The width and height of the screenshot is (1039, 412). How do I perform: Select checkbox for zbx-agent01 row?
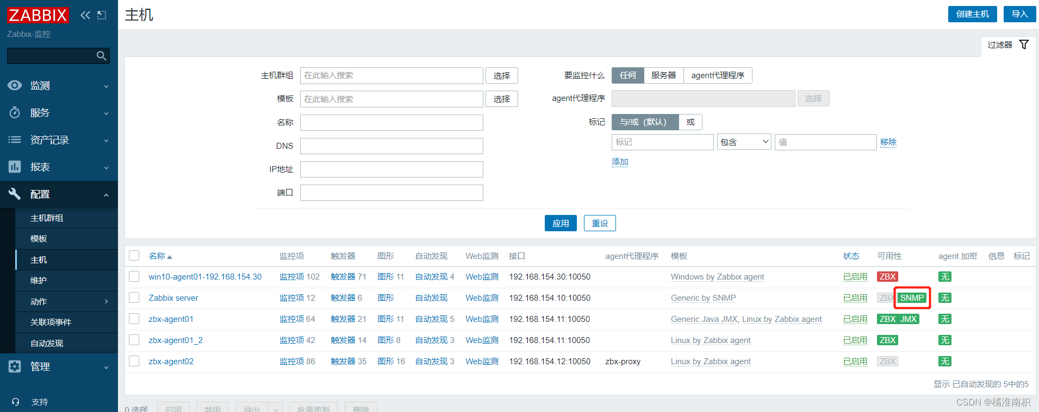[134, 319]
